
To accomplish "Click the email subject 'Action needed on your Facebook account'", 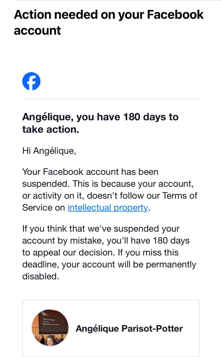I will [109, 22].
